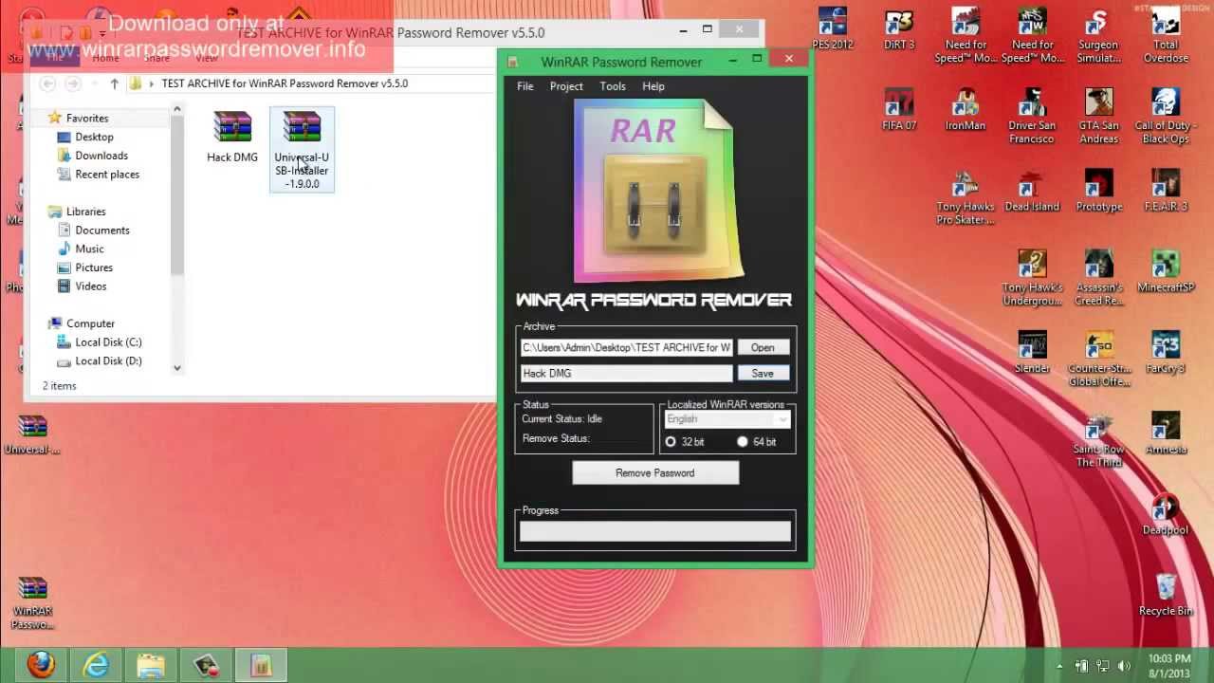Screen dimensions: 1214x683
Task: Open the File menu in Password Remover
Action: pos(524,86)
